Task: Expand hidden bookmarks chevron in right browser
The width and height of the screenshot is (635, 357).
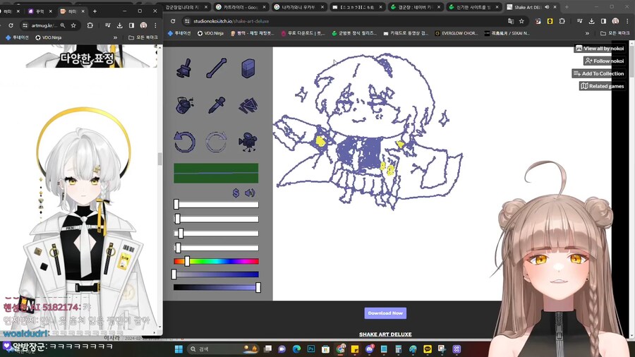Action: coord(587,33)
